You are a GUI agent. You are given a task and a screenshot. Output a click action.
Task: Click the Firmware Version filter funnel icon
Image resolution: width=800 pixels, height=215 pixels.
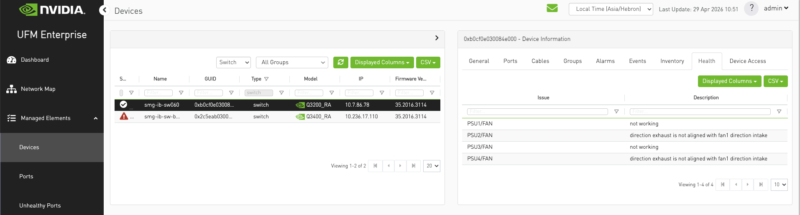click(432, 93)
